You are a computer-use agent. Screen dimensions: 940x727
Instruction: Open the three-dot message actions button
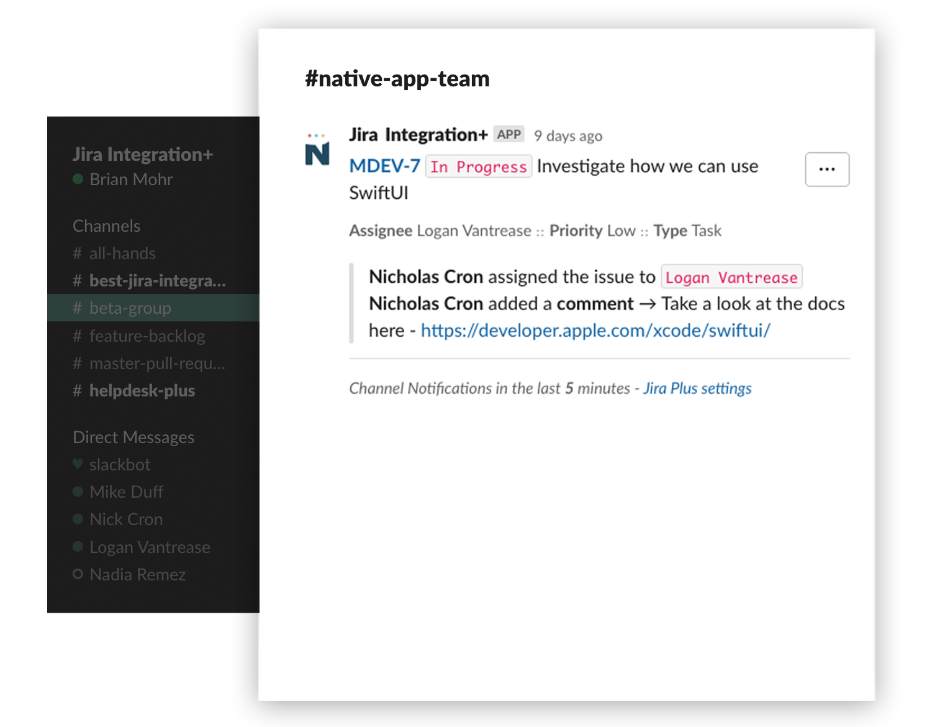click(x=826, y=169)
